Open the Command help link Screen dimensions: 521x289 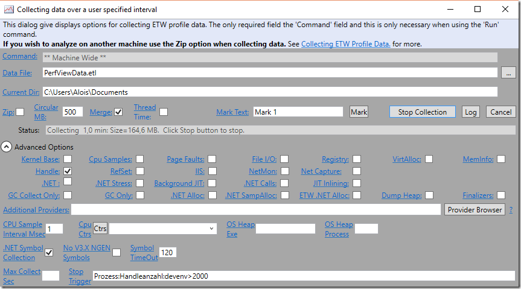[x=20, y=56]
